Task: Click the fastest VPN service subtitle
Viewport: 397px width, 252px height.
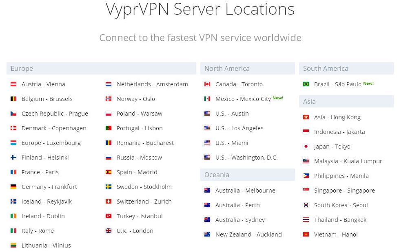Action: click(x=200, y=38)
